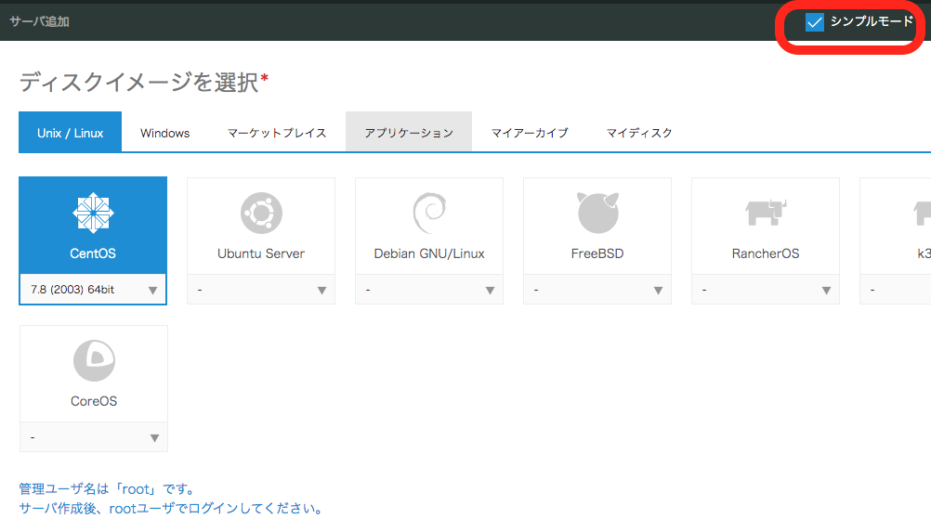Click the サーバ追加 header title

tap(39, 21)
